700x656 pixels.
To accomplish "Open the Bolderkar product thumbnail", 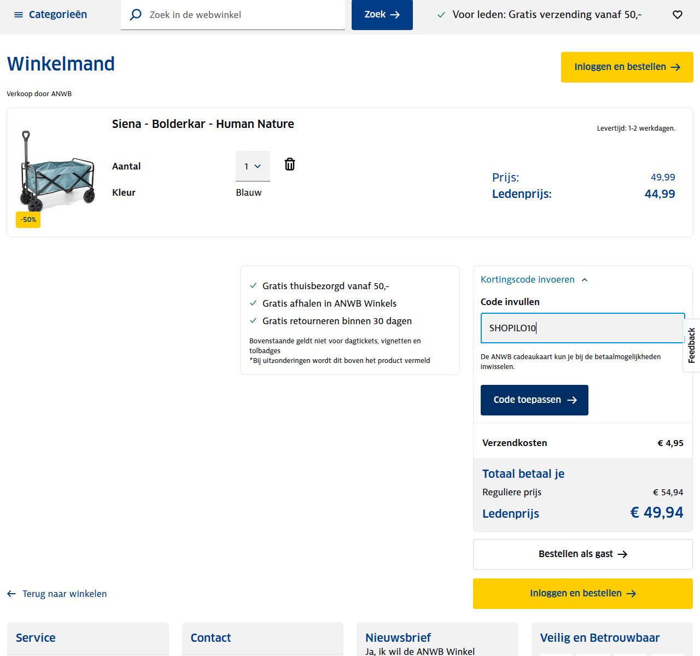I will click(57, 171).
